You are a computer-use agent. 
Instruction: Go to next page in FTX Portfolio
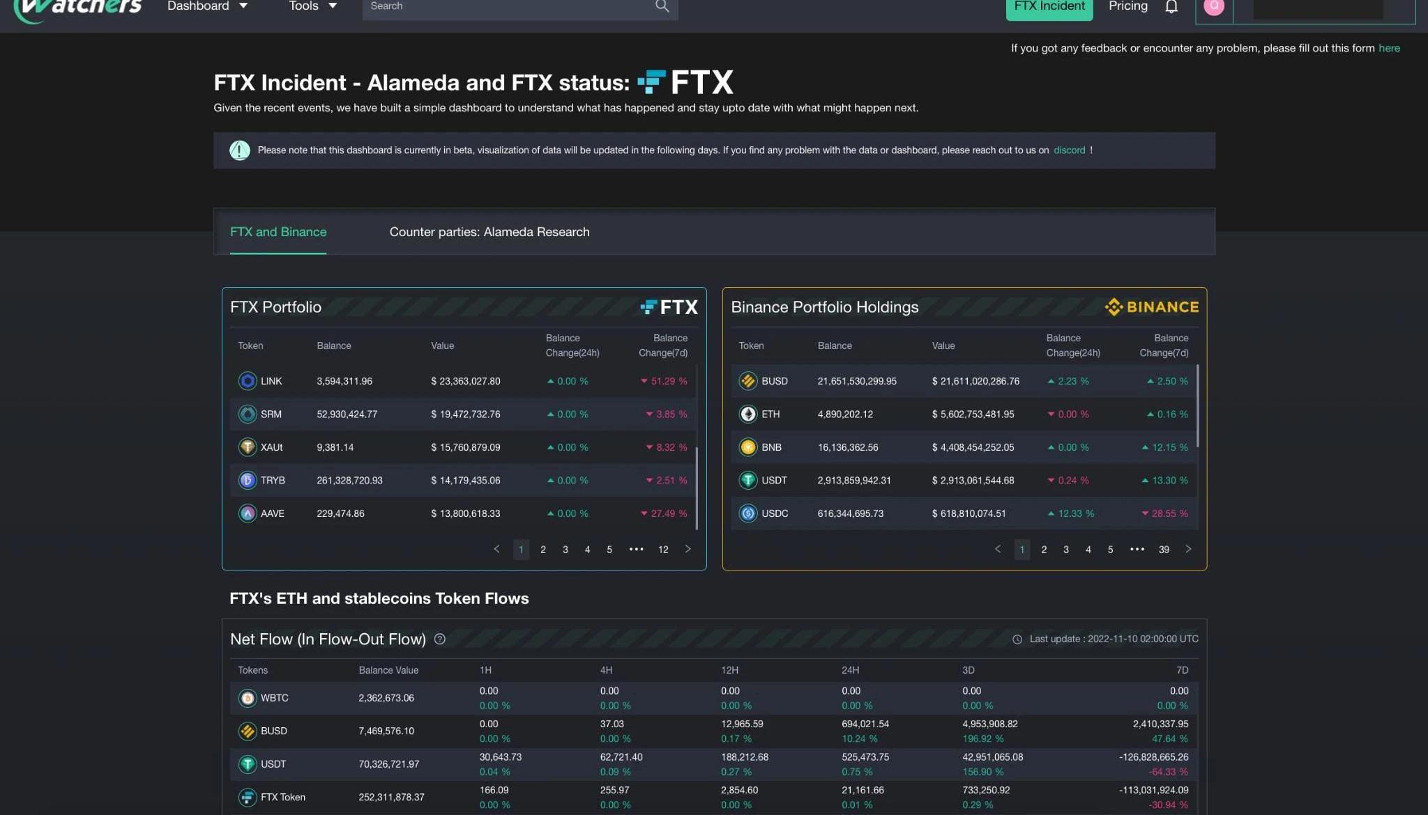pos(688,549)
